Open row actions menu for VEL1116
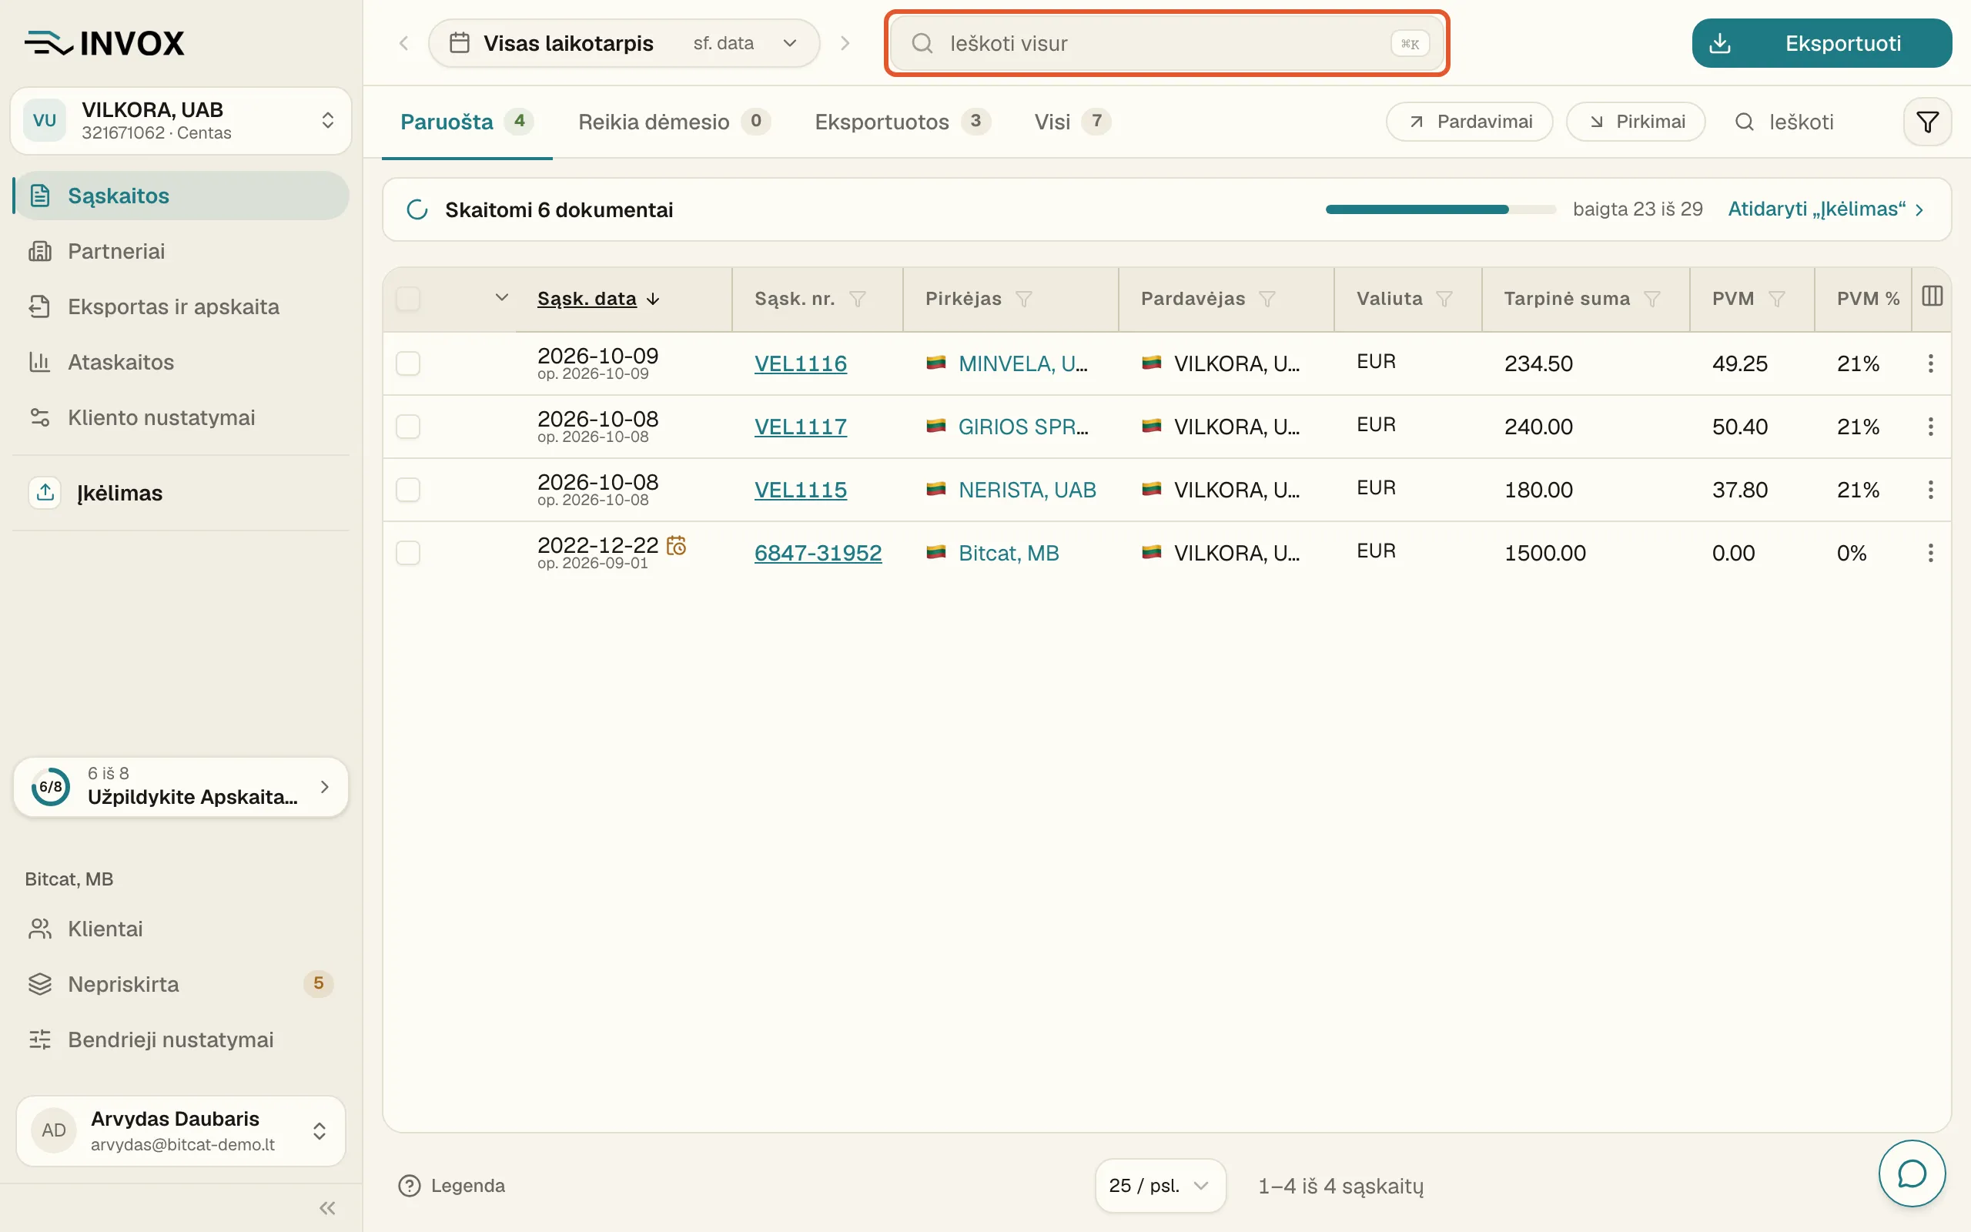 point(1930,363)
